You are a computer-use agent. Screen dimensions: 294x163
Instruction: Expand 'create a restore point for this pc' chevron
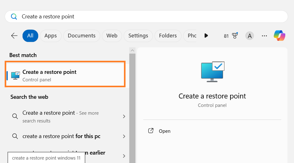(124, 137)
